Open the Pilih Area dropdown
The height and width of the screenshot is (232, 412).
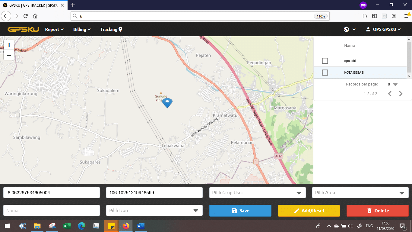click(360, 193)
